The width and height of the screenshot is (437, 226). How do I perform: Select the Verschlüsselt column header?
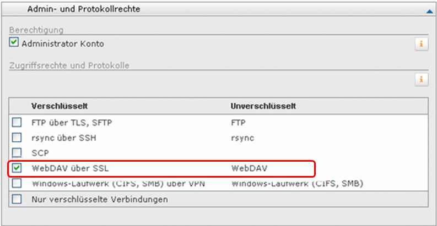[60, 106]
